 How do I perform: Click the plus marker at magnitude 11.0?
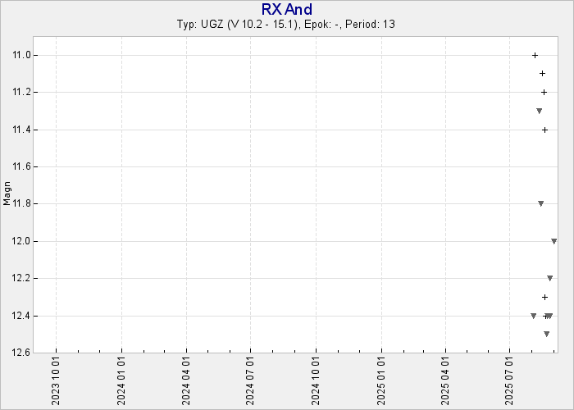[x=535, y=55]
